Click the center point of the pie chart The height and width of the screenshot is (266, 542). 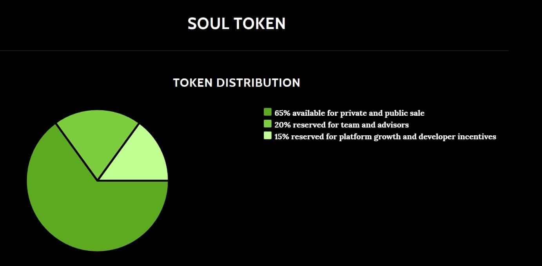[97, 180]
